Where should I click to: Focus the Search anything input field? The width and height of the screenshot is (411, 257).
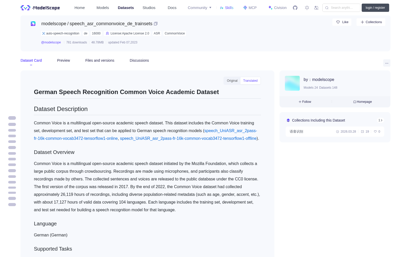[341, 8]
